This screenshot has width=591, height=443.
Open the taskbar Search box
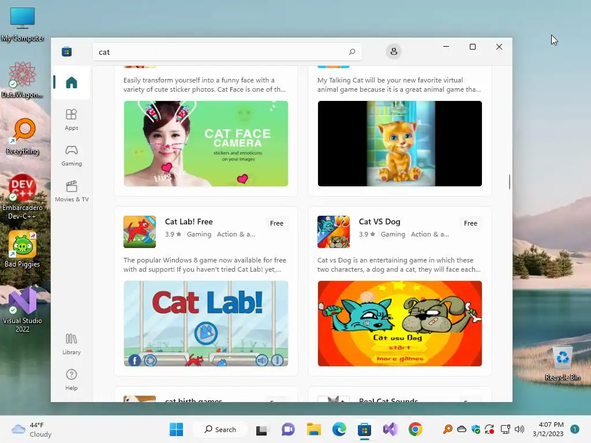click(220, 429)
